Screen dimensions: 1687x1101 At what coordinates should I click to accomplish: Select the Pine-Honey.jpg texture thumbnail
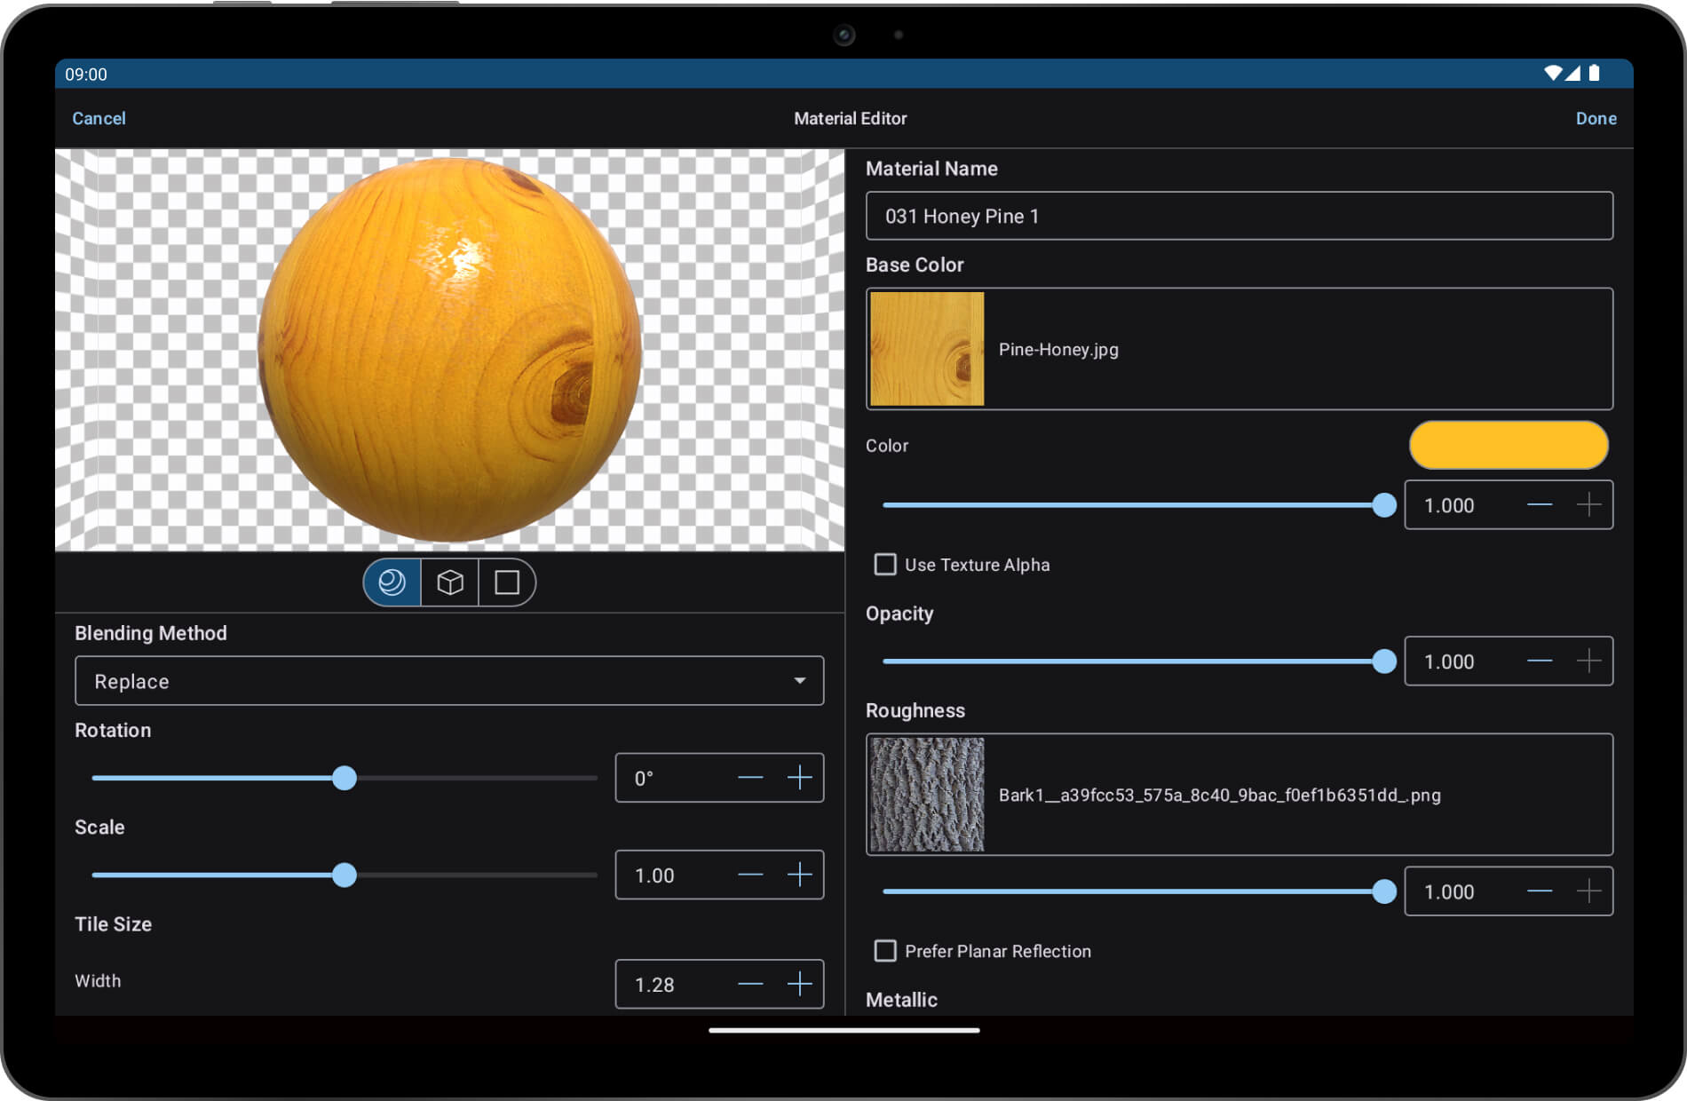point(927,349)
